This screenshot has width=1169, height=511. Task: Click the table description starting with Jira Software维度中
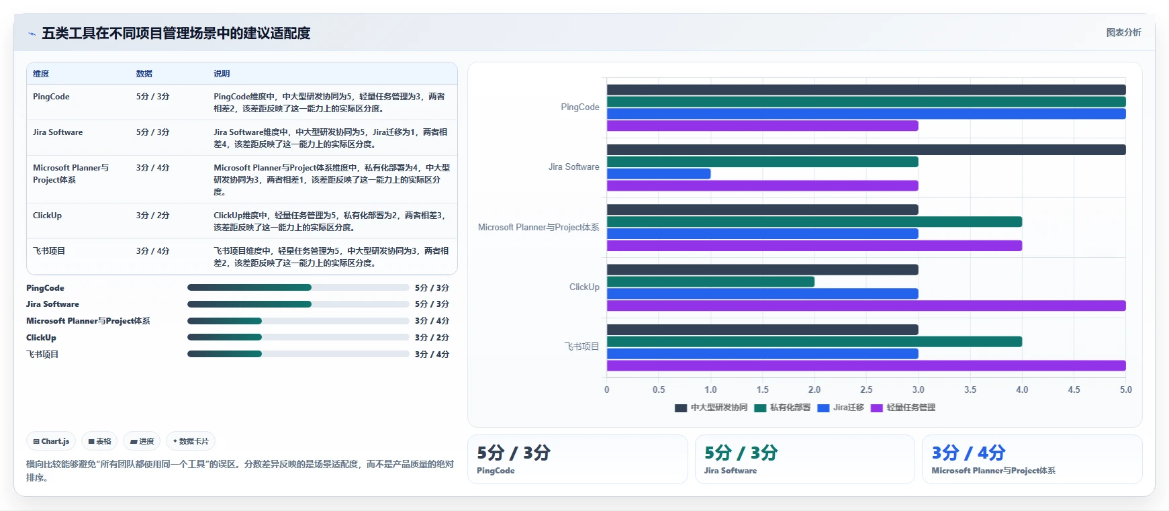pyautogui.click(x=330, y=138)
